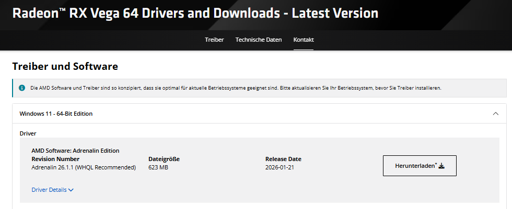Select the Kontakt tab

coord(304,40)
